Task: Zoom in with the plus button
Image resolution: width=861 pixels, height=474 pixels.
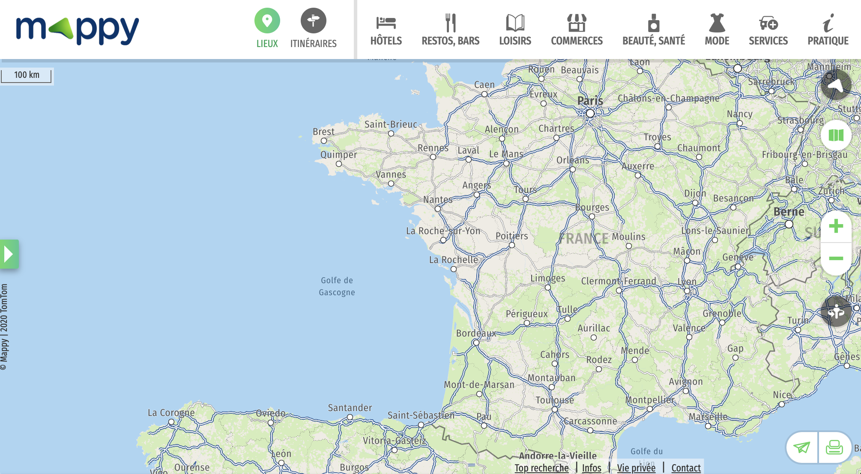Action: pyautogui.click(x=836, y=226)
